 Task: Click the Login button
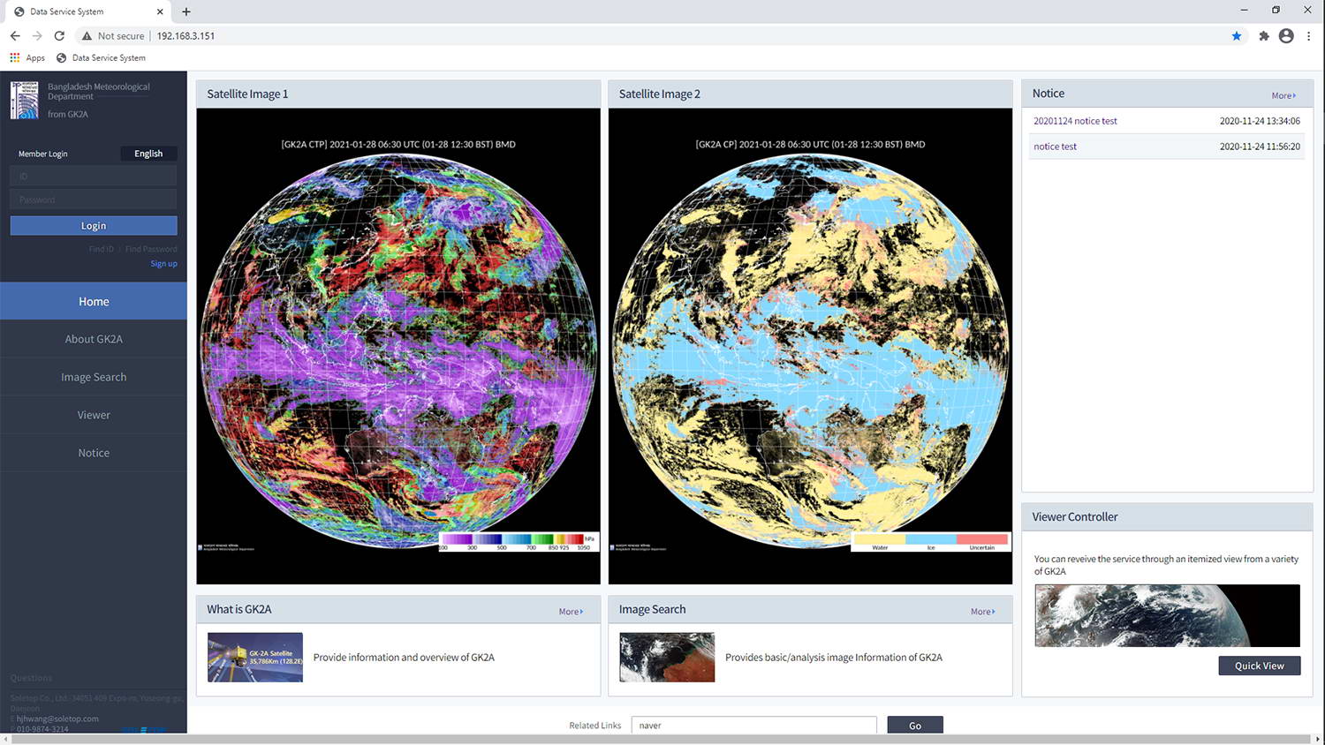(94, 226)
